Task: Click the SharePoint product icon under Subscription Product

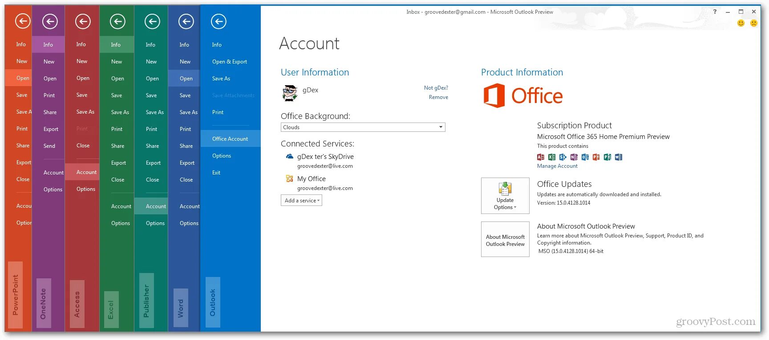Action: [x=563, y=157]
